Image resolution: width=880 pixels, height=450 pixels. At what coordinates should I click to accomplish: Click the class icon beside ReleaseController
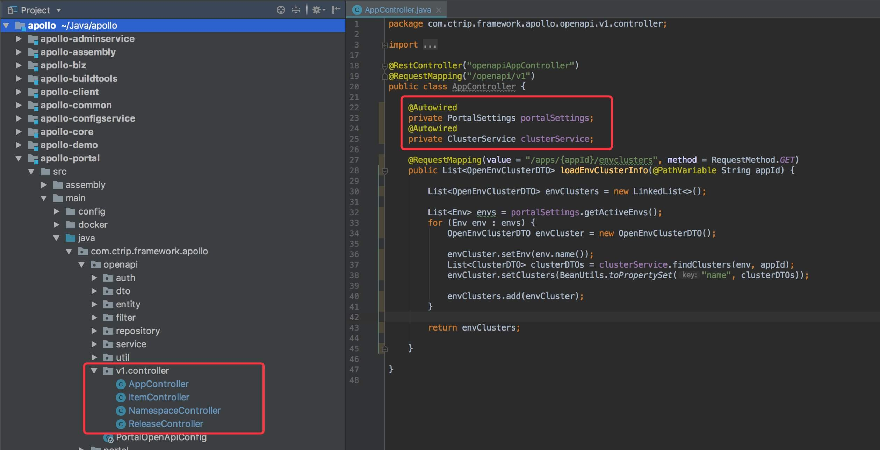[x=121, y=424]
